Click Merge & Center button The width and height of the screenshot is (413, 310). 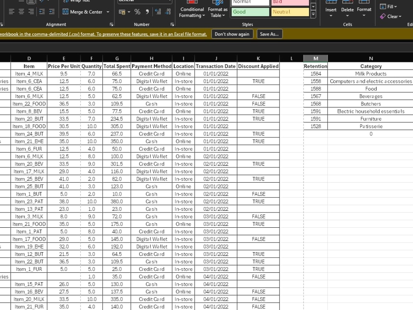(x=83, y=12)
